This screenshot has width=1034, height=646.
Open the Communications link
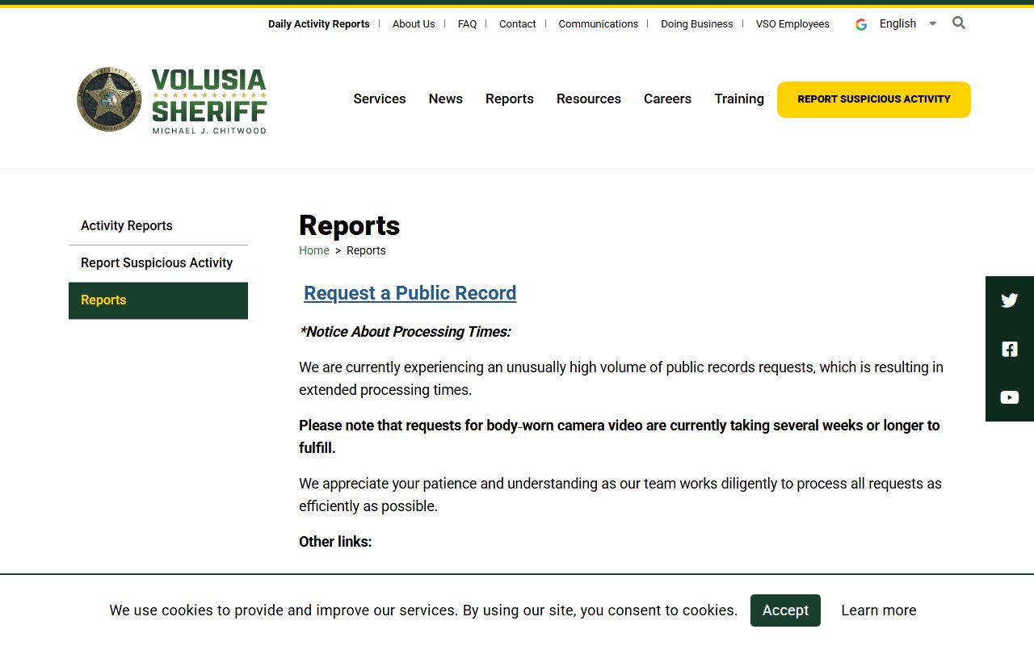tap(599, 24)
